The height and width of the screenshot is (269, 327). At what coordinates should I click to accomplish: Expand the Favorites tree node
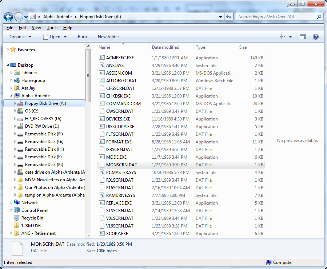[8, 50]
